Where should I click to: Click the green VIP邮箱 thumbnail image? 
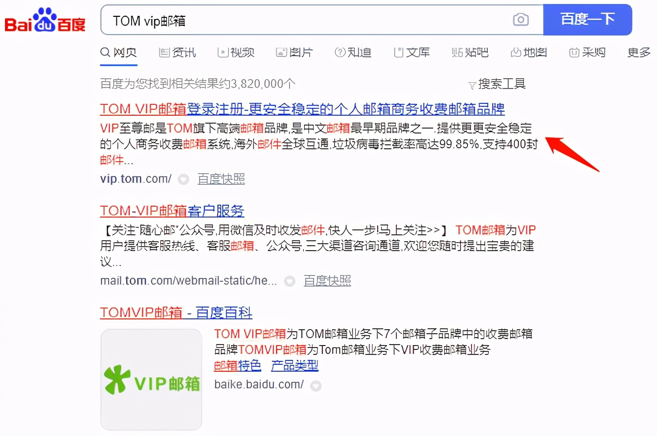coord(151,380)
